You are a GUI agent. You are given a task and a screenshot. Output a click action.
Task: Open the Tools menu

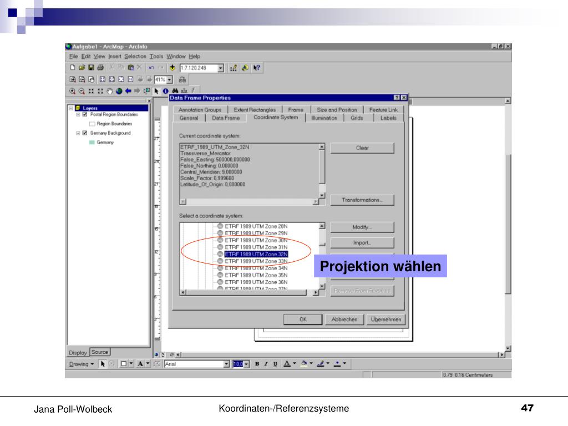click(x=156, y=57)
